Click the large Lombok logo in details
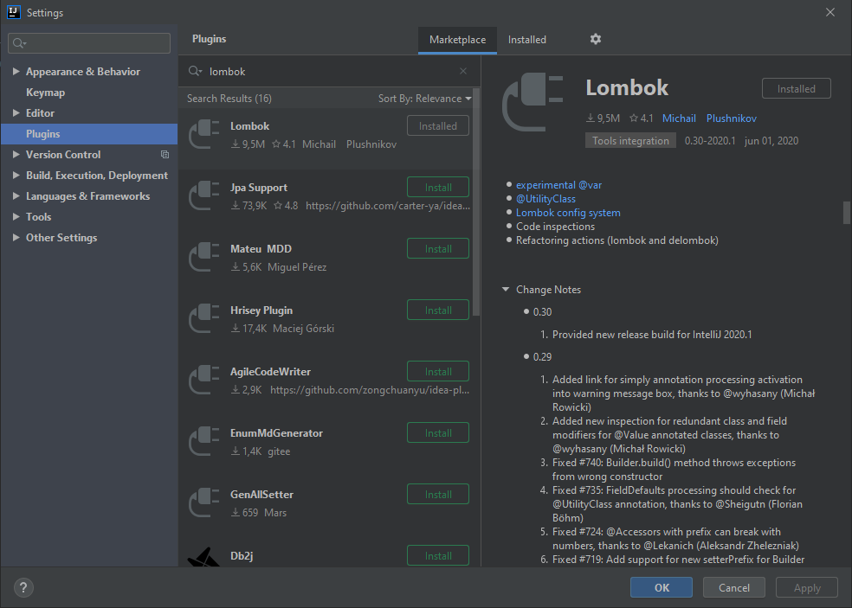 [x=532, y=103]
